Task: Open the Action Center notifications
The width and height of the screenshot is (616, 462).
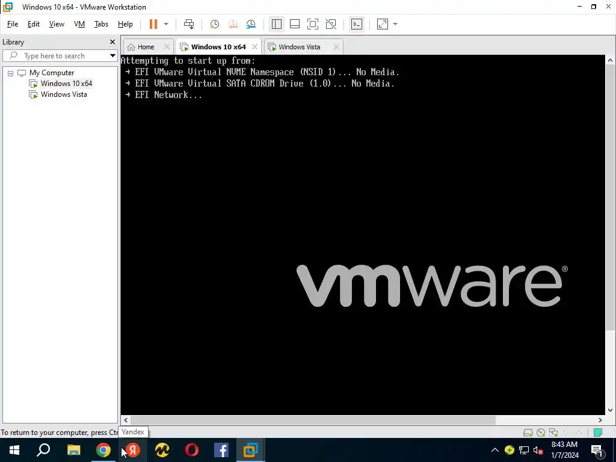Action: tap(597, 450)
